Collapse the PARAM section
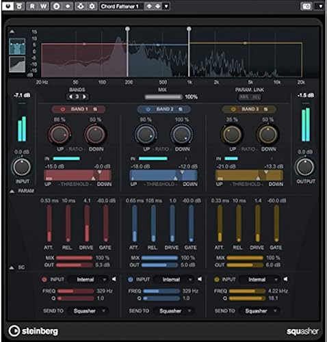 pyautogui.click(x=12, y=191)
